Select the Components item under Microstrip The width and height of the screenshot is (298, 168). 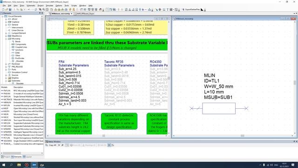[20, 44]
